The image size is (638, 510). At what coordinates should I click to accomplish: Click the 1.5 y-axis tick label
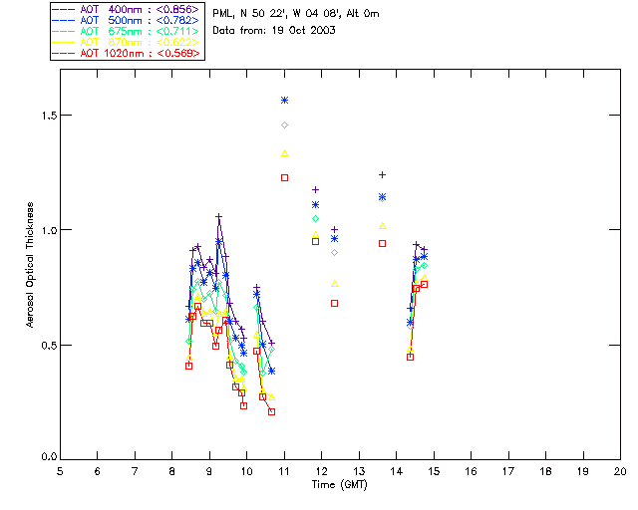tap(49, 116)
